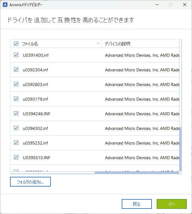Proceed with the 次へ button
Image resolution: width=192 pixels, height=214 pixels.
coord(172,204)
